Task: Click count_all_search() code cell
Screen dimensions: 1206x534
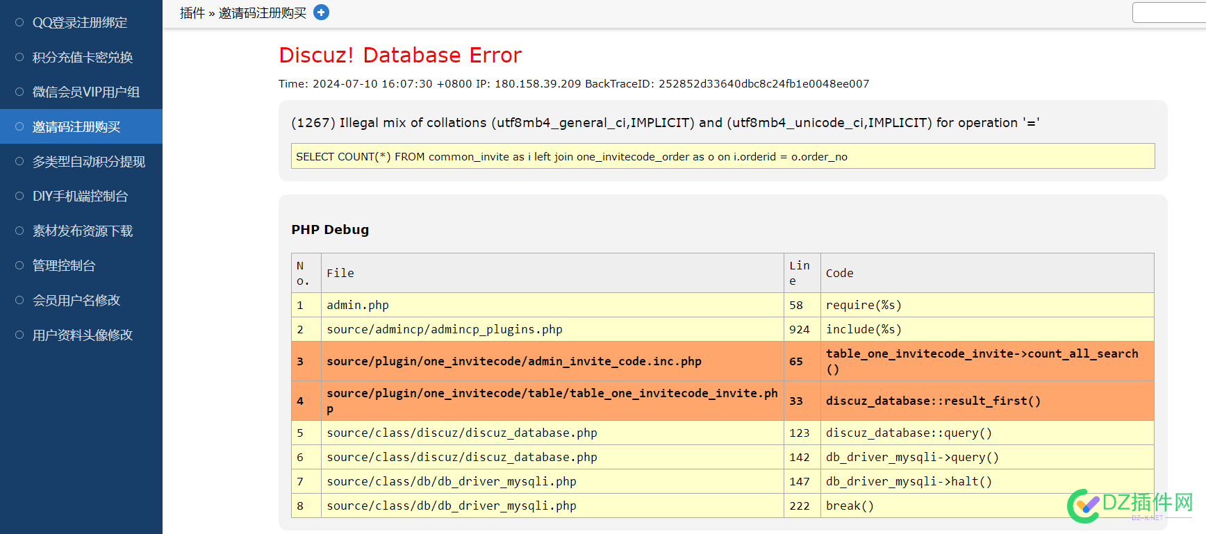Action: click(987, 361)
